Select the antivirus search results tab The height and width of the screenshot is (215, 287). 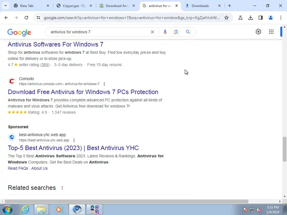click(160, 6)
